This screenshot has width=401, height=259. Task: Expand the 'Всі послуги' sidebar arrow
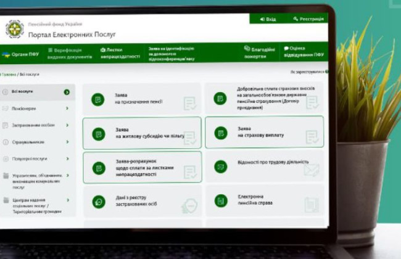(67, 92)
